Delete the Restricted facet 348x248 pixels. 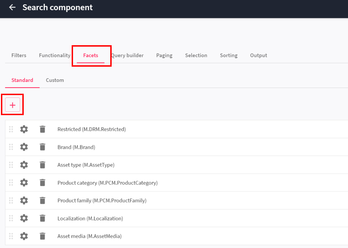(x=42, y=129)
